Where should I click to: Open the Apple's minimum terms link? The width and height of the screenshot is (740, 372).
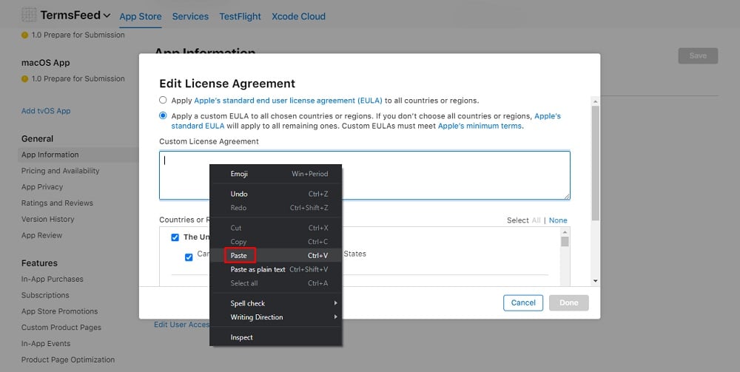[480, 126]
